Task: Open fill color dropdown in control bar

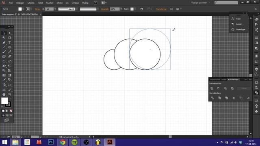Action: click(x=23, y=9)
